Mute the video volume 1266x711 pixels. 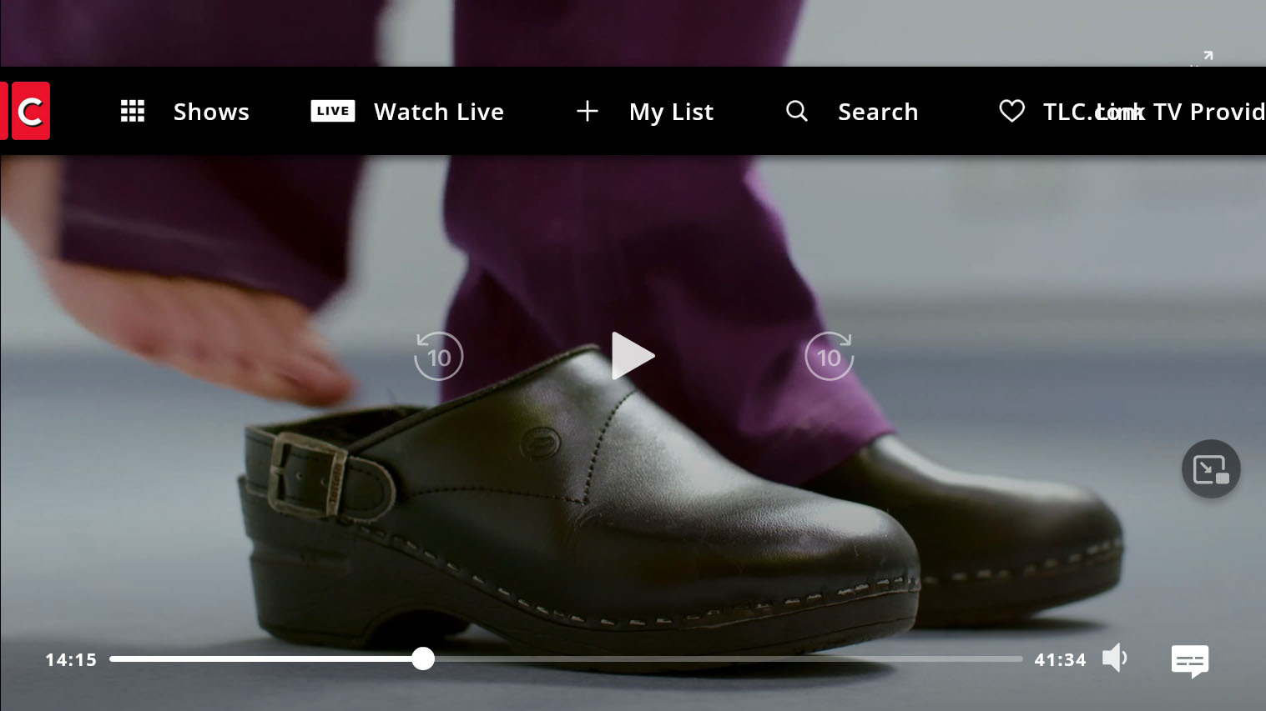click(1114, 658)
